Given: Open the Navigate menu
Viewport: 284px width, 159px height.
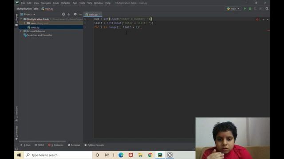Looking at the screenshot, I should coord(46,3).
